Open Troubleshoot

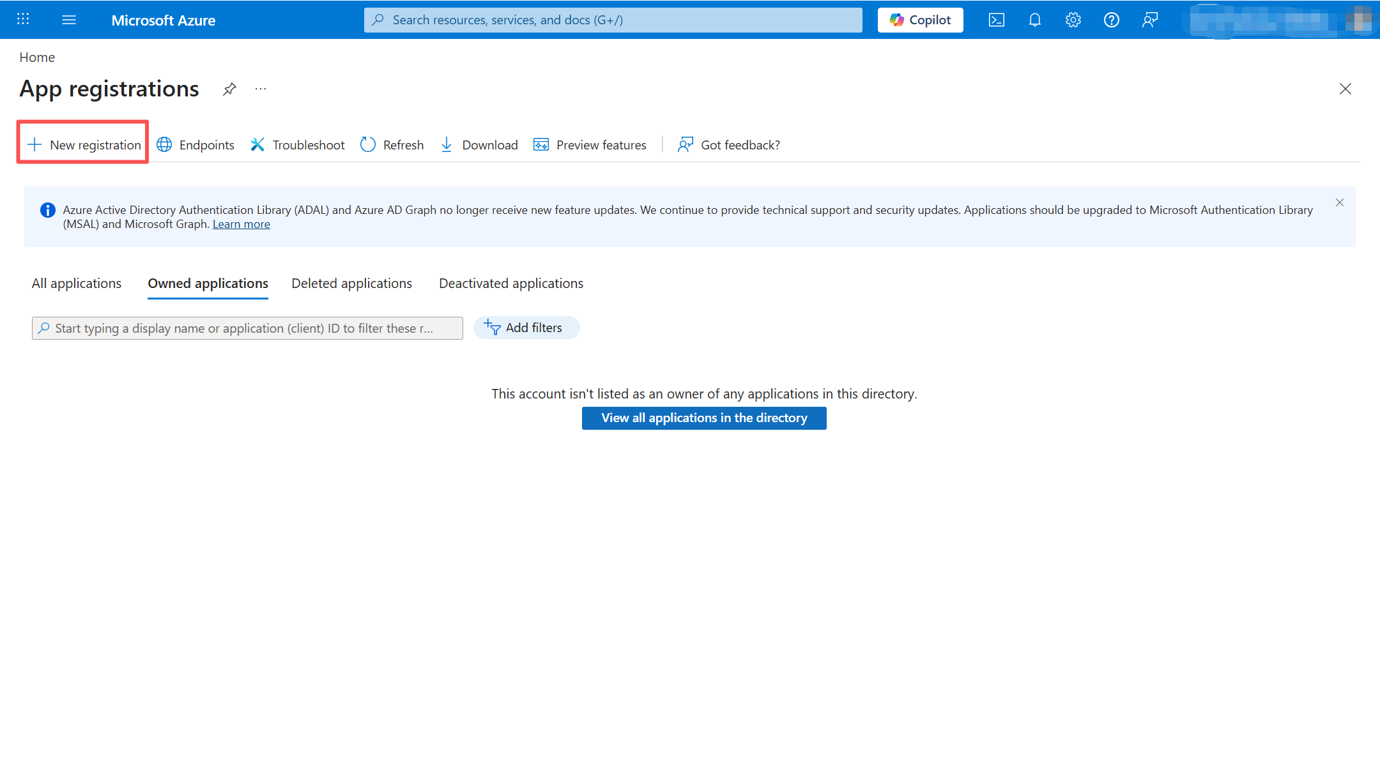point(297,145)
